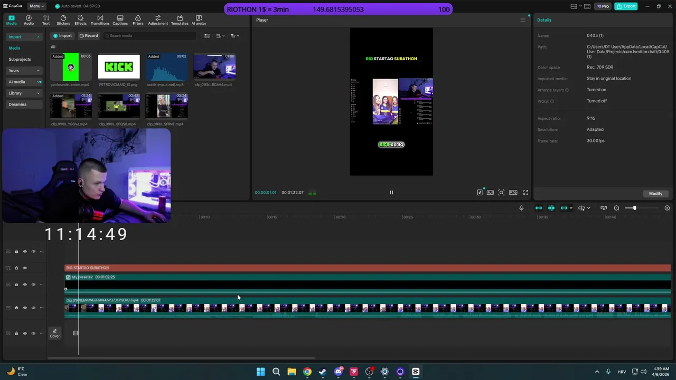Viewport: 676px width, 380px height.
Task: Open the media sort dropdown
Action: point(220,36)
